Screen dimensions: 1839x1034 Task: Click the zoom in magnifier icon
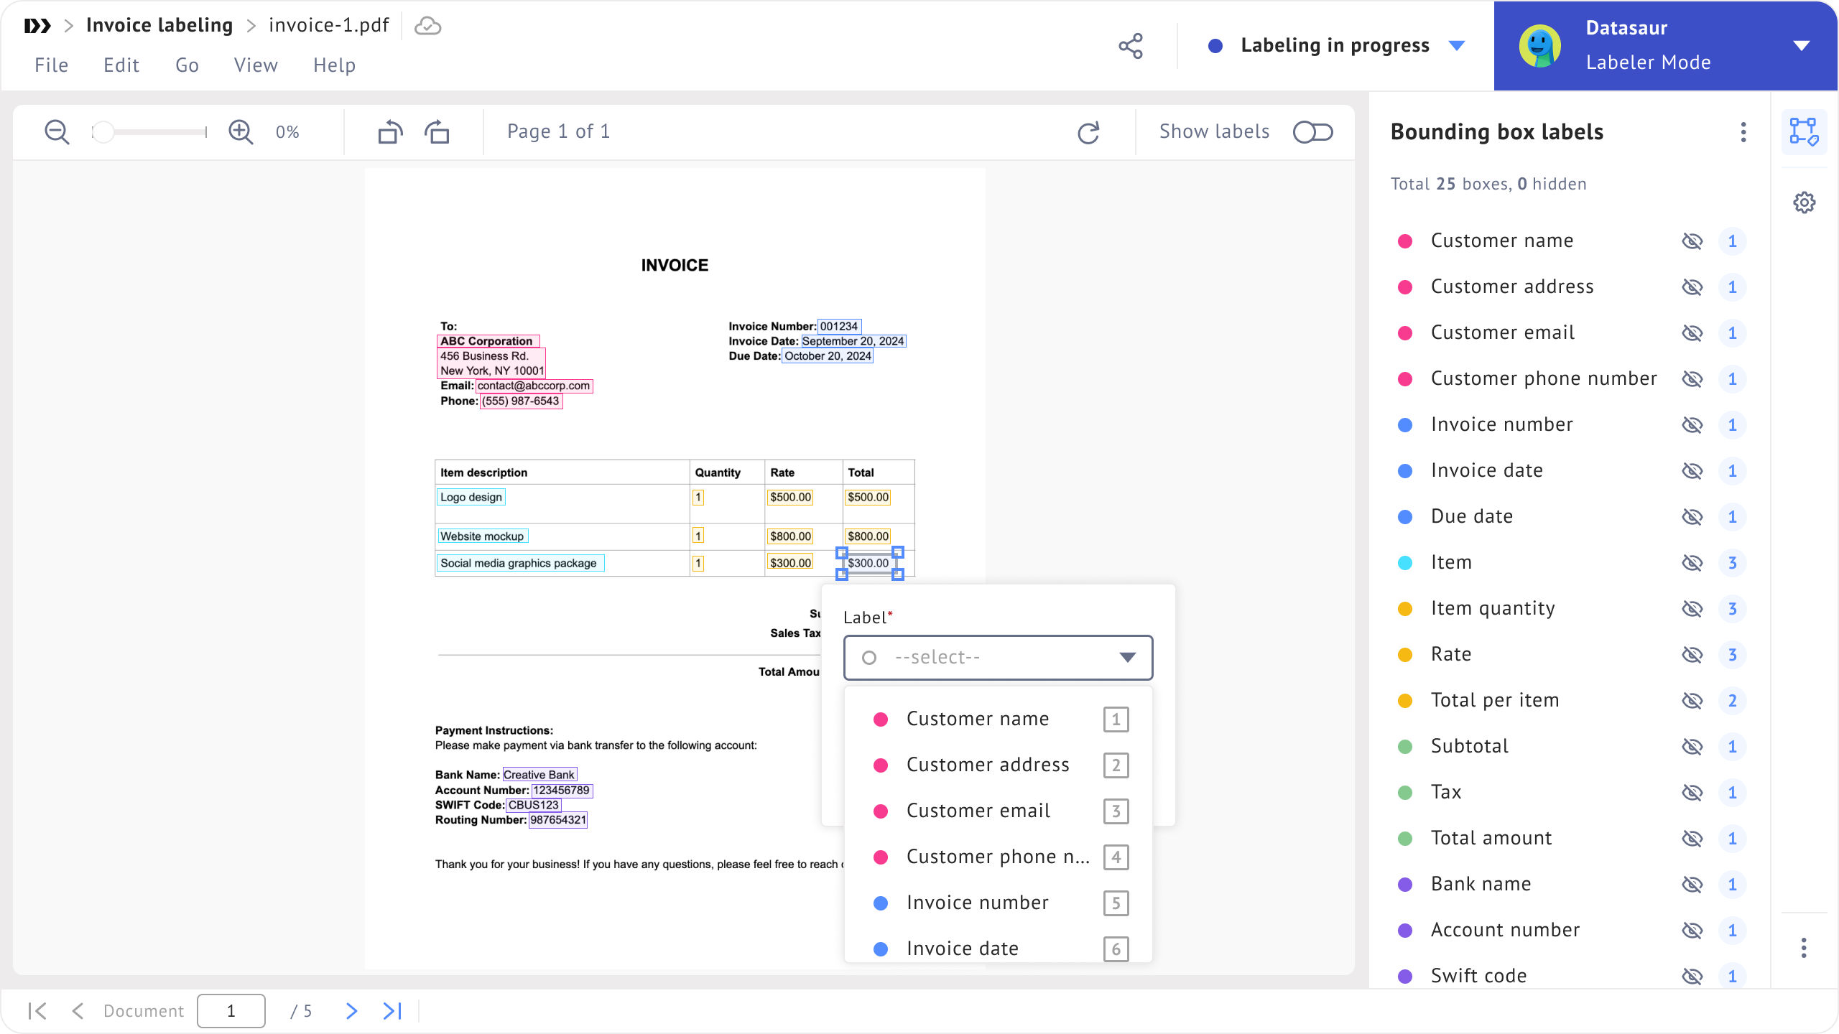pyautogui.click(x=241, y=132)
